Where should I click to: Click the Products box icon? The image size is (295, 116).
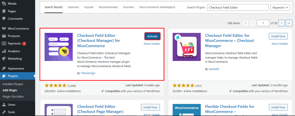tap(4, 36)
